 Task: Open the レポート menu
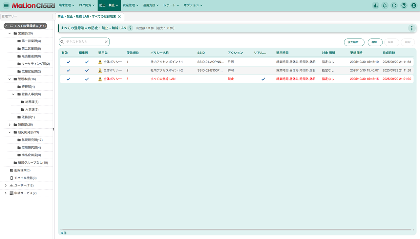pyautogui.click(x=171, y=6)
